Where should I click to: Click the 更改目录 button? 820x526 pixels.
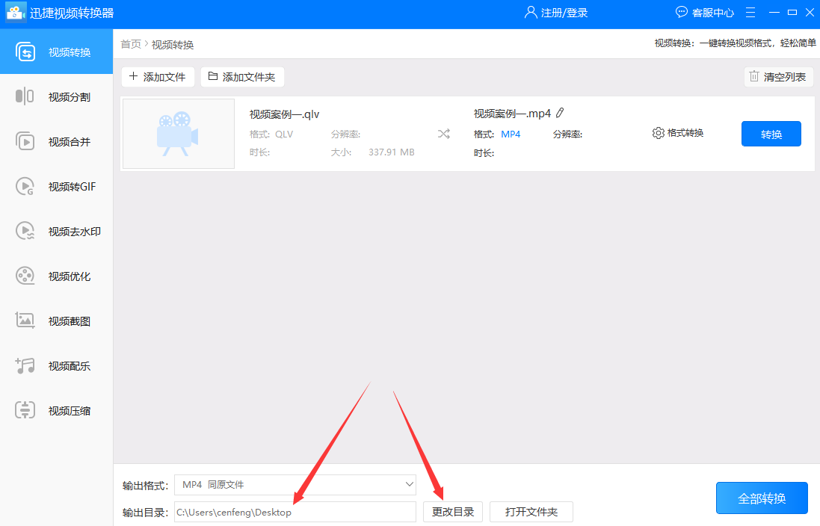click(x=453, y=512)
